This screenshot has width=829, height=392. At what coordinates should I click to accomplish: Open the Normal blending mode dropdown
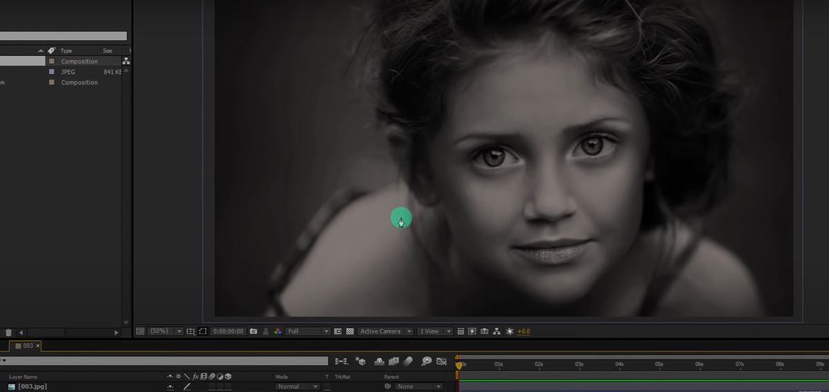[297, 386]
